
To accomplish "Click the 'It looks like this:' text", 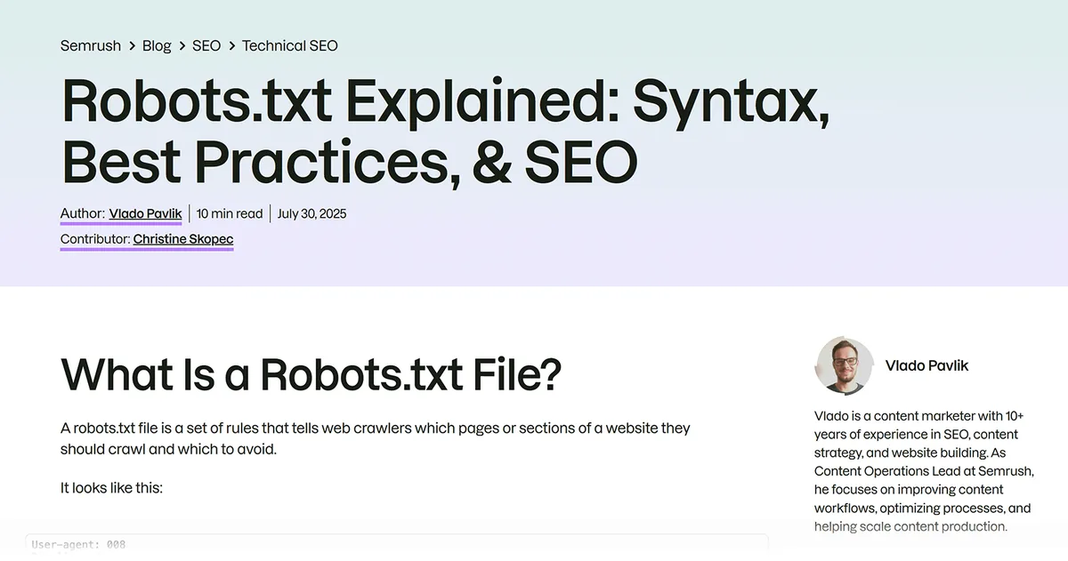I will (111, 488).
